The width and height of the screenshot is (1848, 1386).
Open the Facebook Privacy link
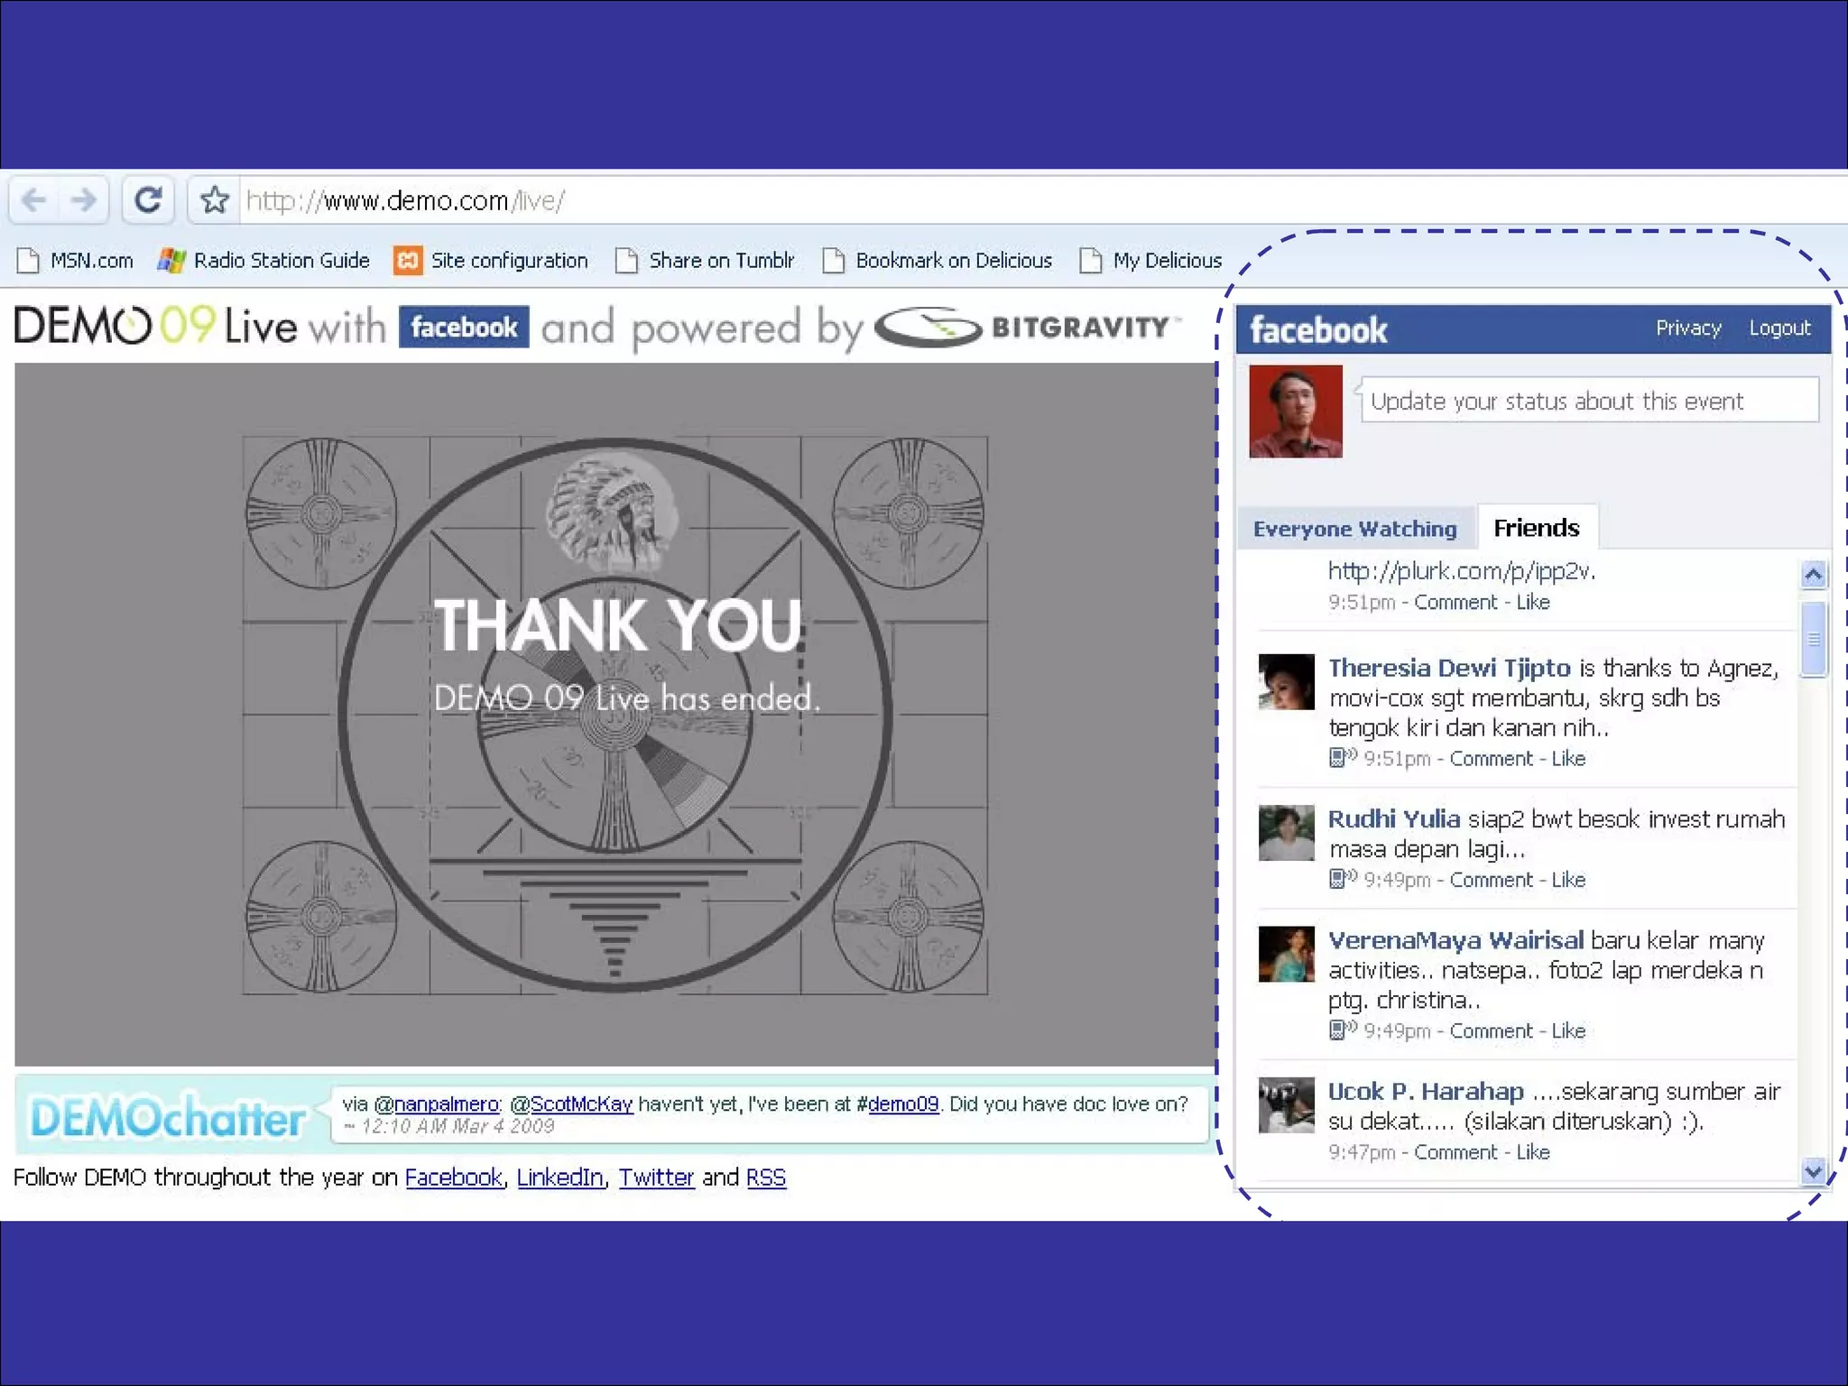click(x=1687, y=328)
